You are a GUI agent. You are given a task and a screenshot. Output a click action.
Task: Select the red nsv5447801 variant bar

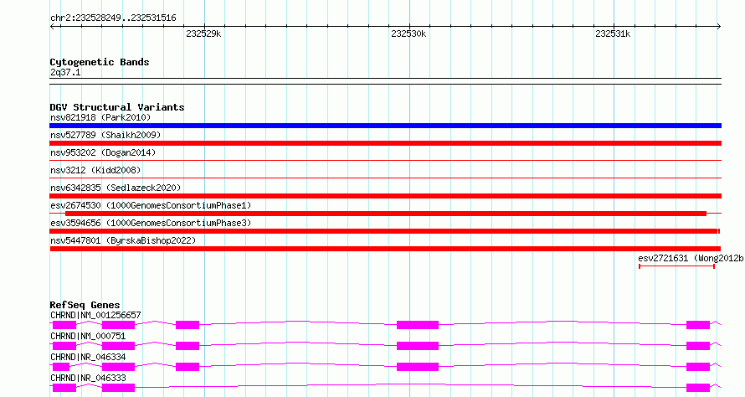click(385, 249)
